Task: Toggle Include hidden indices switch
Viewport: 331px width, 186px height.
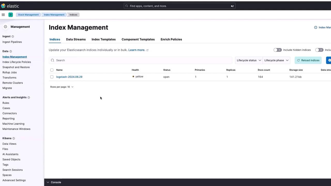Action: pyautogui.click(x=277, y=50)
